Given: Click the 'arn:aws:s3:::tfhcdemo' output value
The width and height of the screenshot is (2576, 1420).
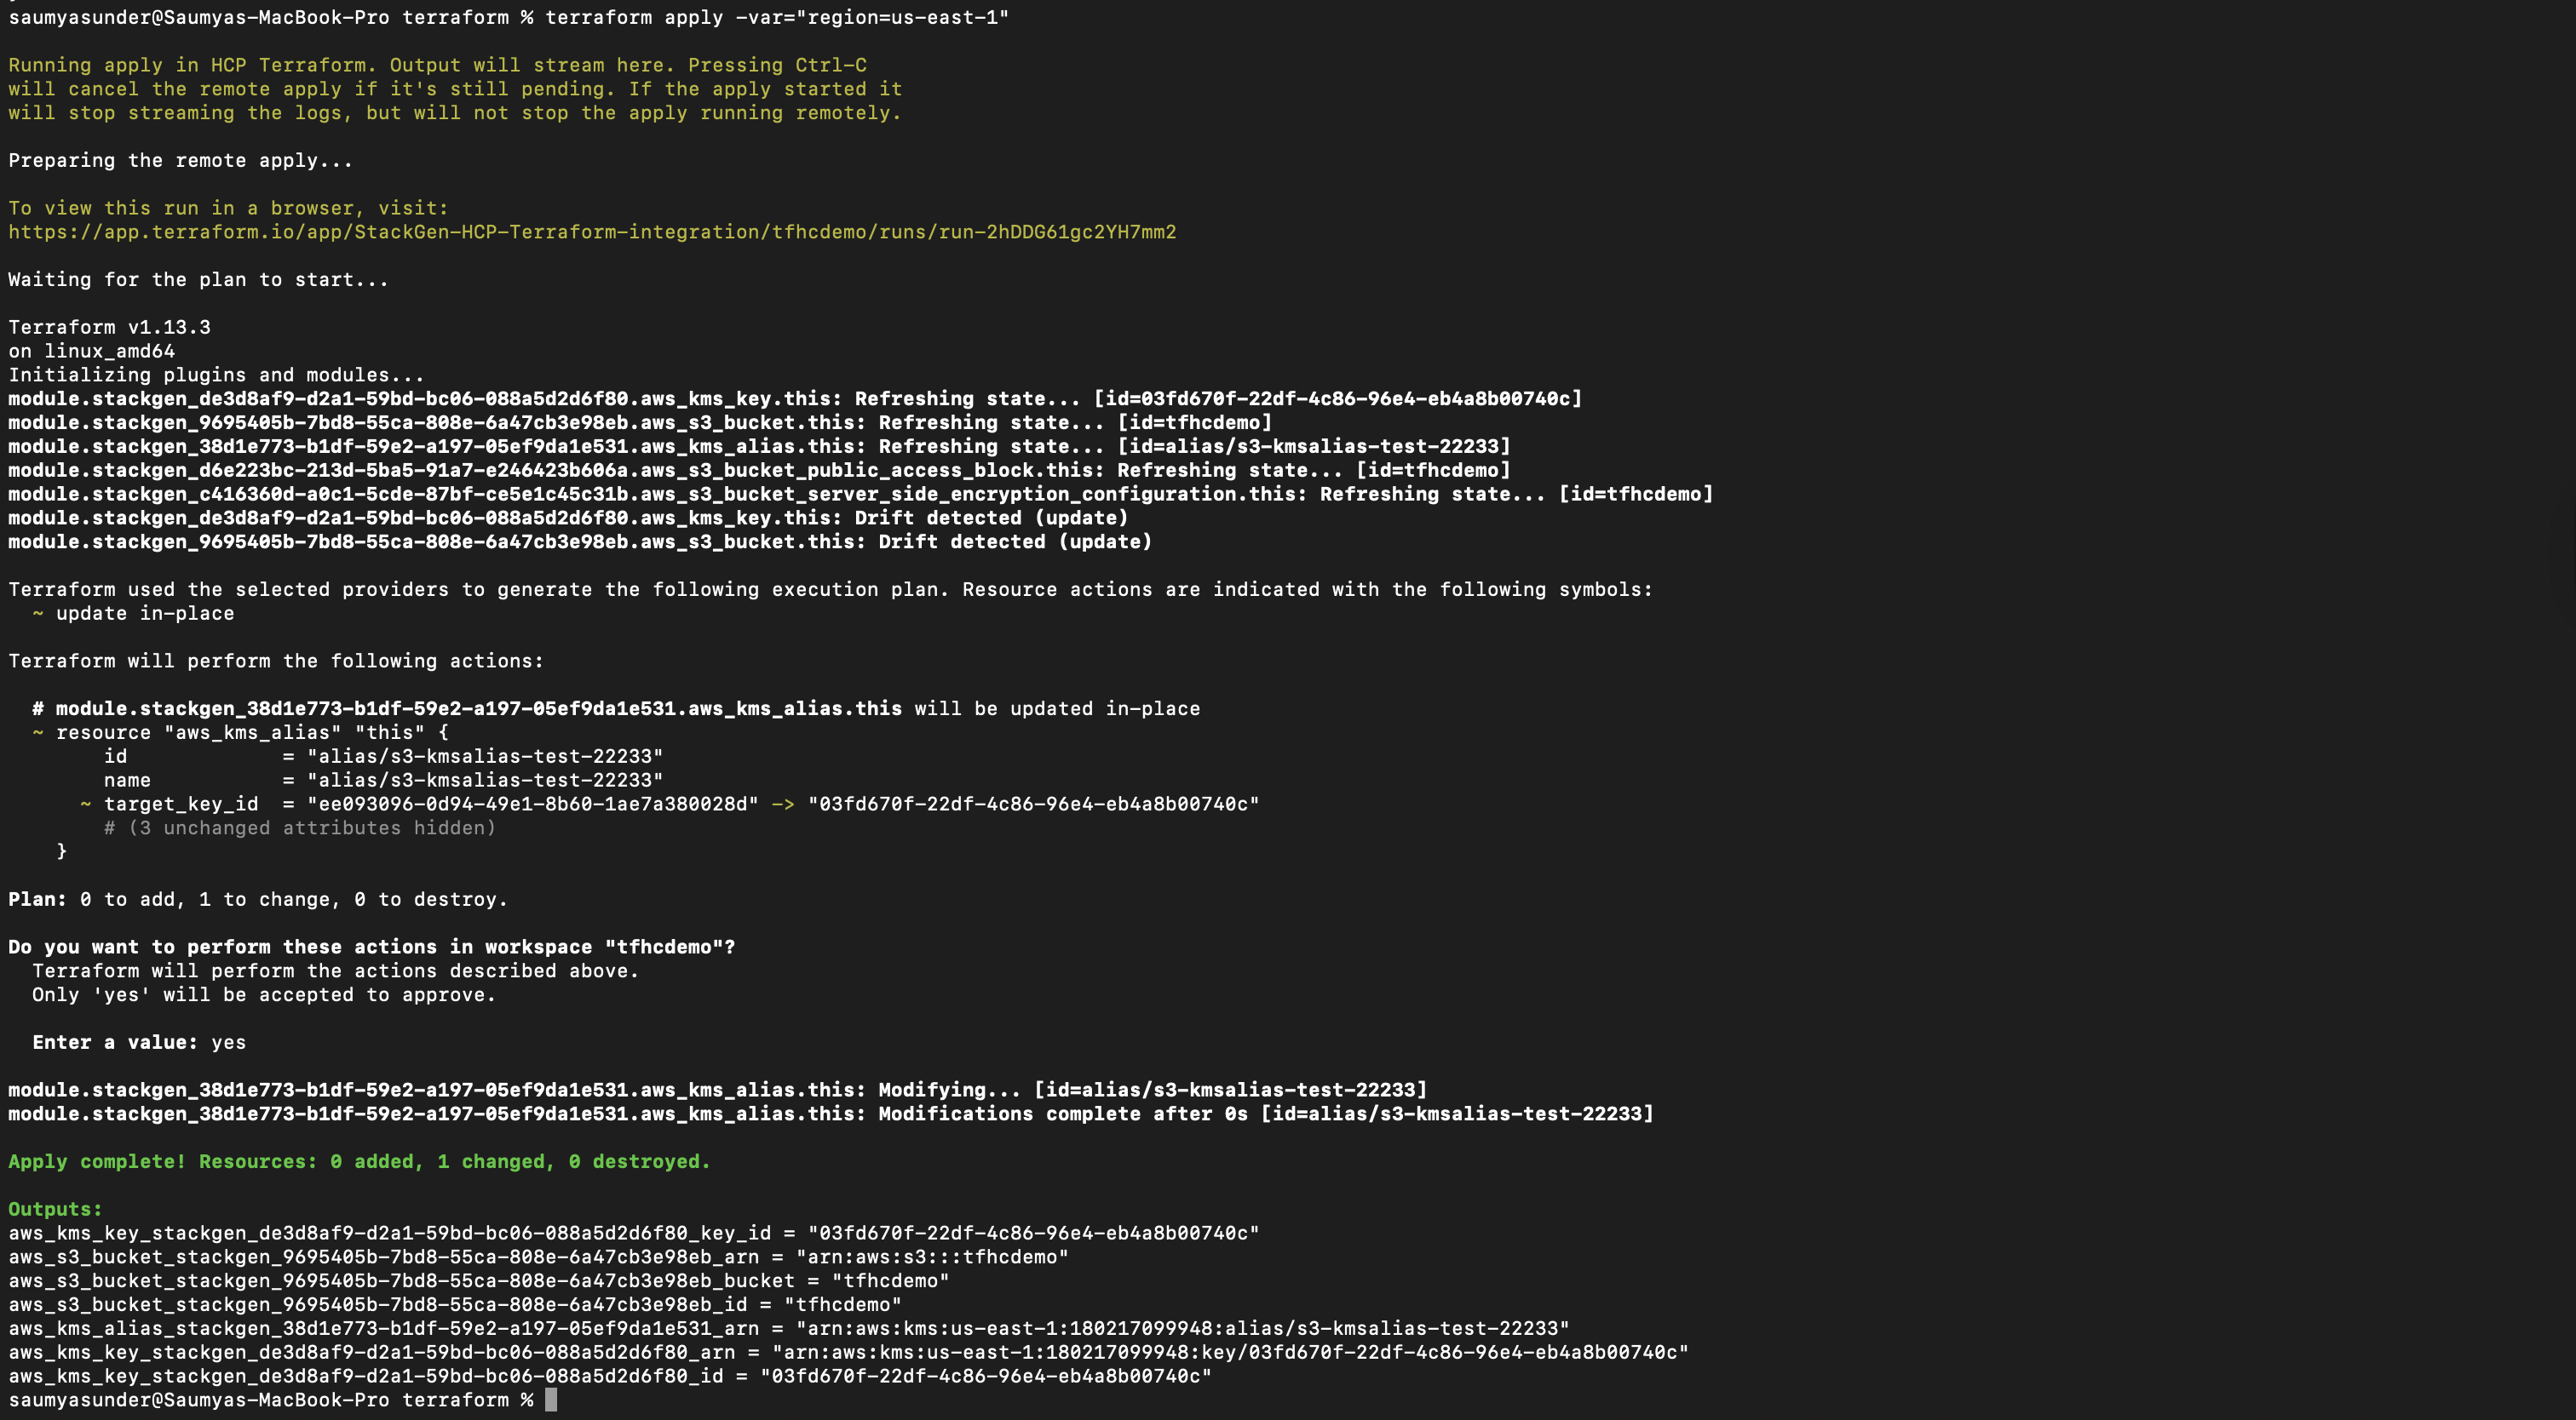Looking at the screenshot, I should (x=932, y=1257).
